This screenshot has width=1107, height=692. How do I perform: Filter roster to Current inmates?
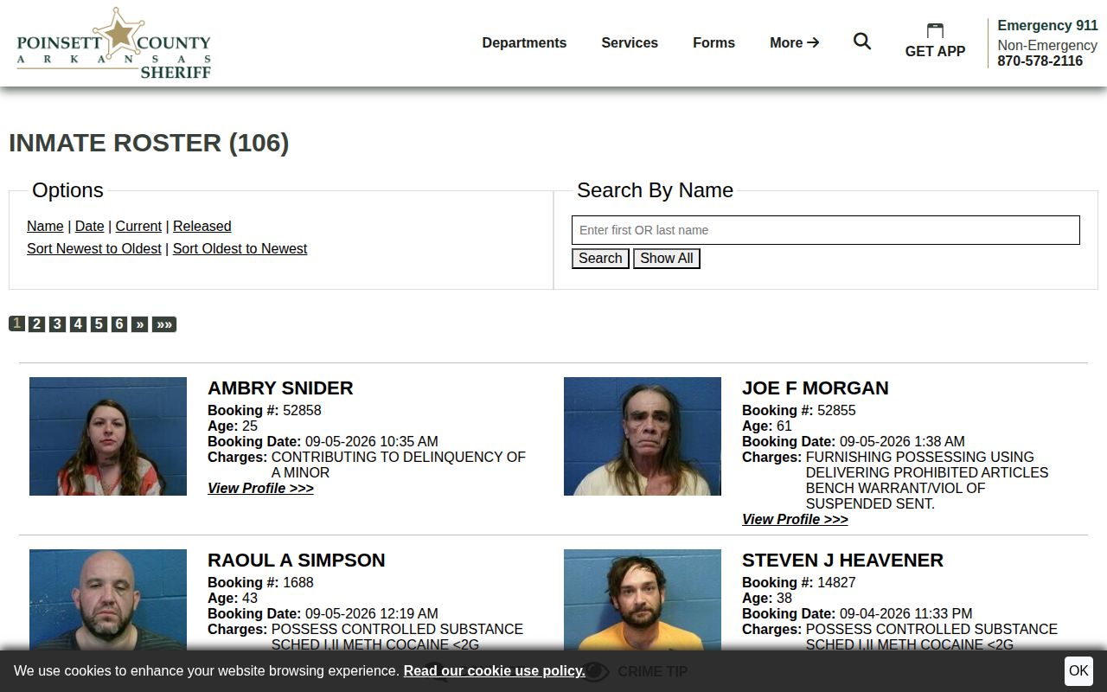138,226
